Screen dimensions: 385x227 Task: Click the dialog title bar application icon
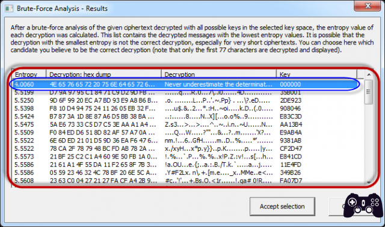[9, 8]
